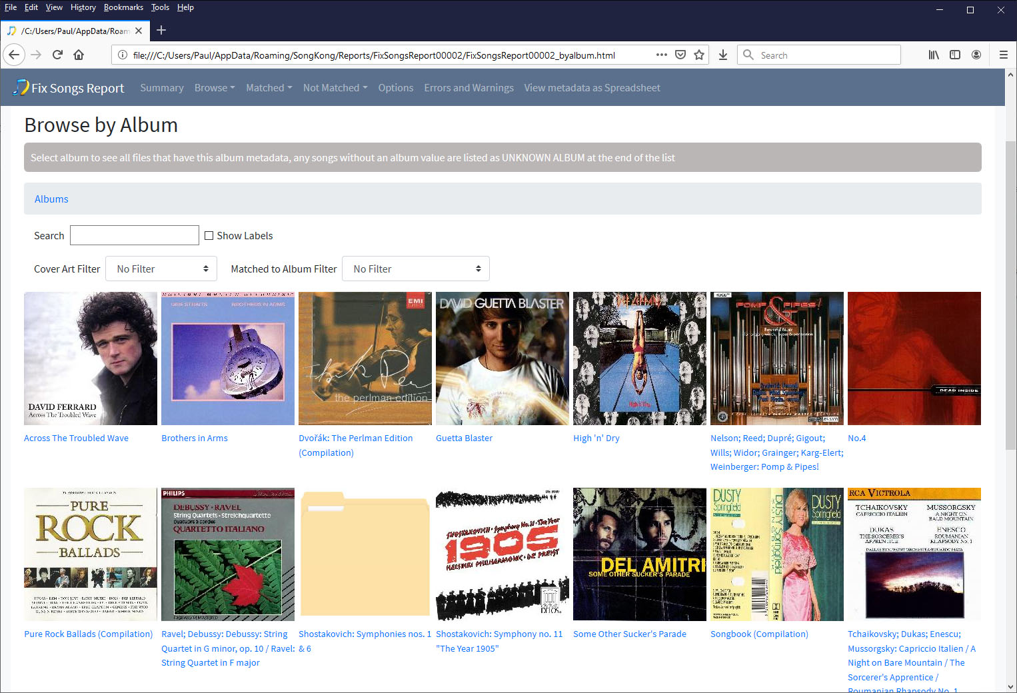Open Pure Rock Ballads cover

[91, 554]
